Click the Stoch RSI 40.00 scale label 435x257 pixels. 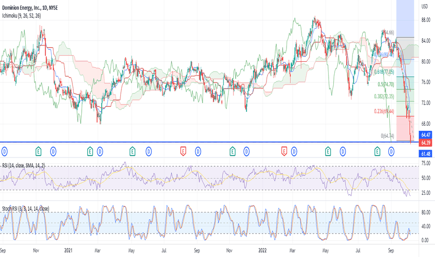[x=426, y=227]
